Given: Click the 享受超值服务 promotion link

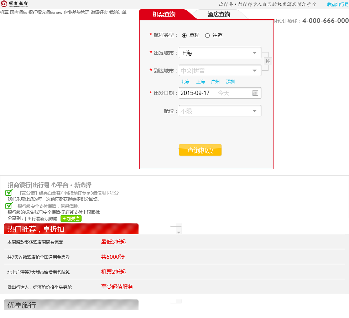Looking at the screenshot, I should 117,287.
